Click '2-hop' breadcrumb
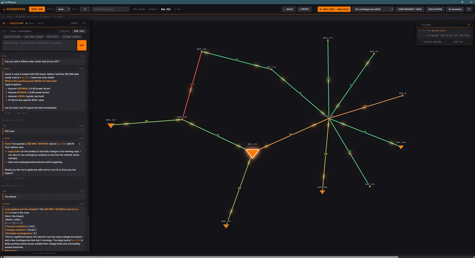This screenshot has width=475, height=258. [x=178, y=9]
